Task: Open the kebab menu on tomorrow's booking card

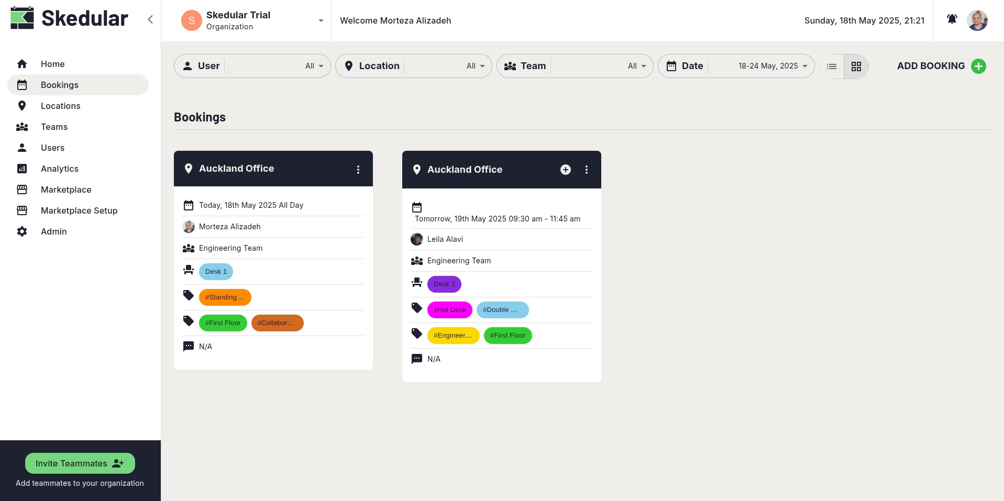Action: click(586, 170)
